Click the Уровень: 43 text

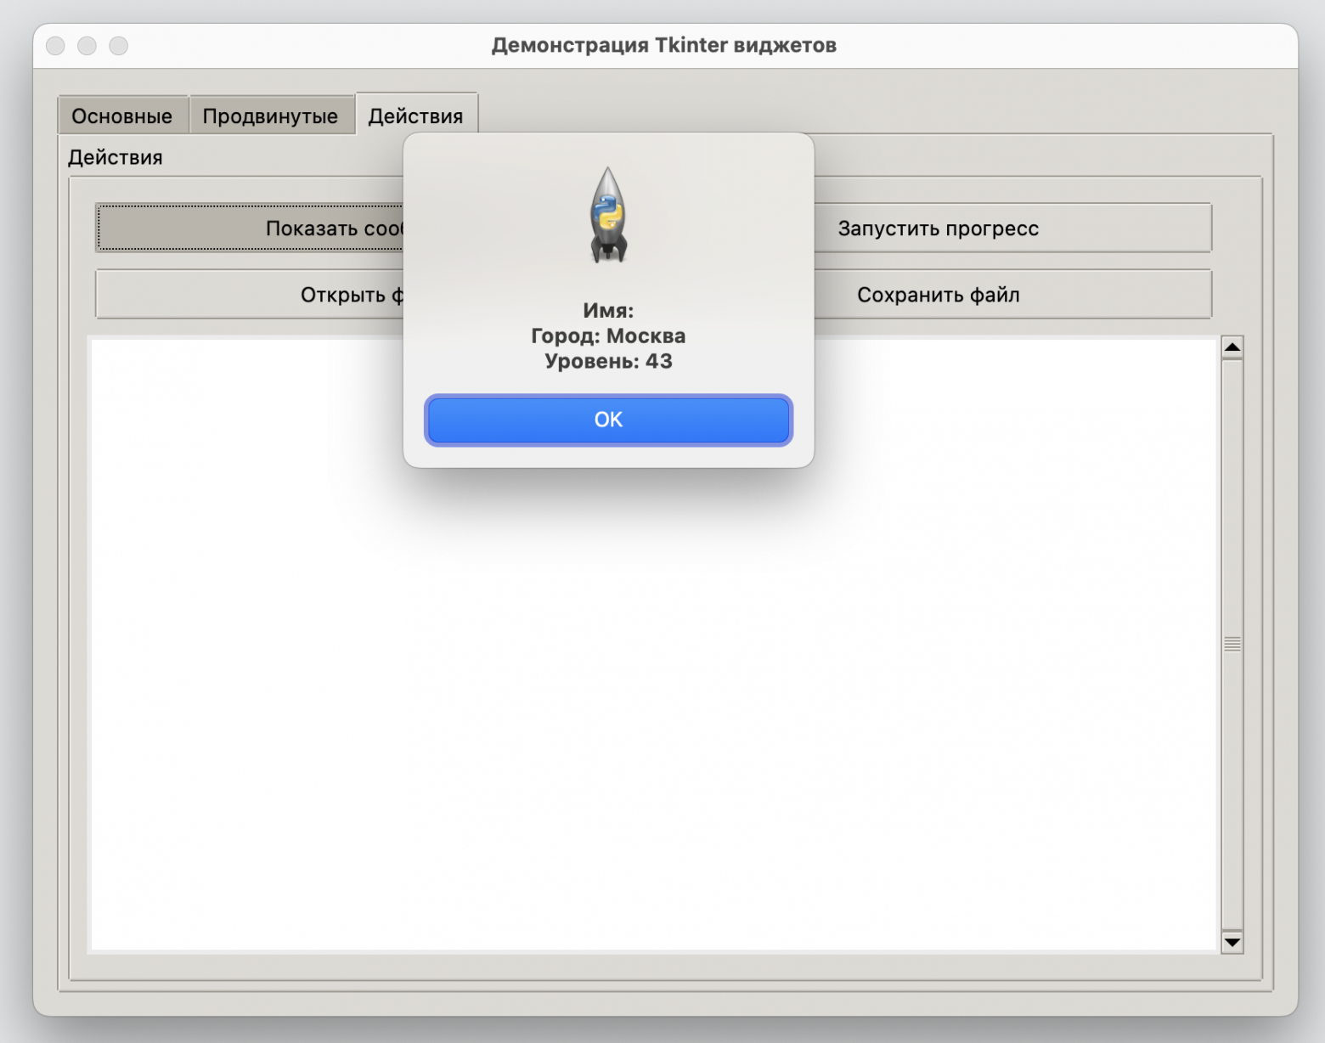[608, 362]
